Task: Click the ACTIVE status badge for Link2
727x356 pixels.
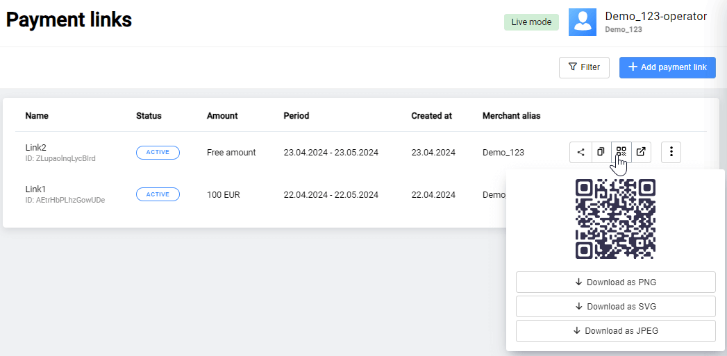Action: [158, 153]
